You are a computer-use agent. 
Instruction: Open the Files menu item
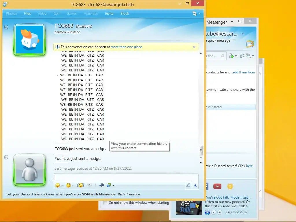point(27,14)
